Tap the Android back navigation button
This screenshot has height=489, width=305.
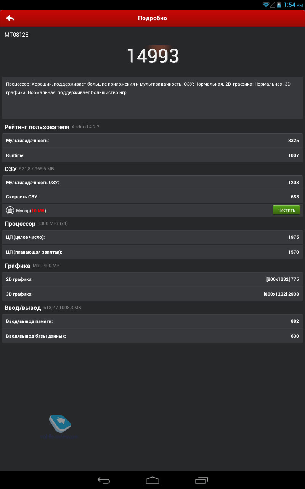[x=104, y=480]
